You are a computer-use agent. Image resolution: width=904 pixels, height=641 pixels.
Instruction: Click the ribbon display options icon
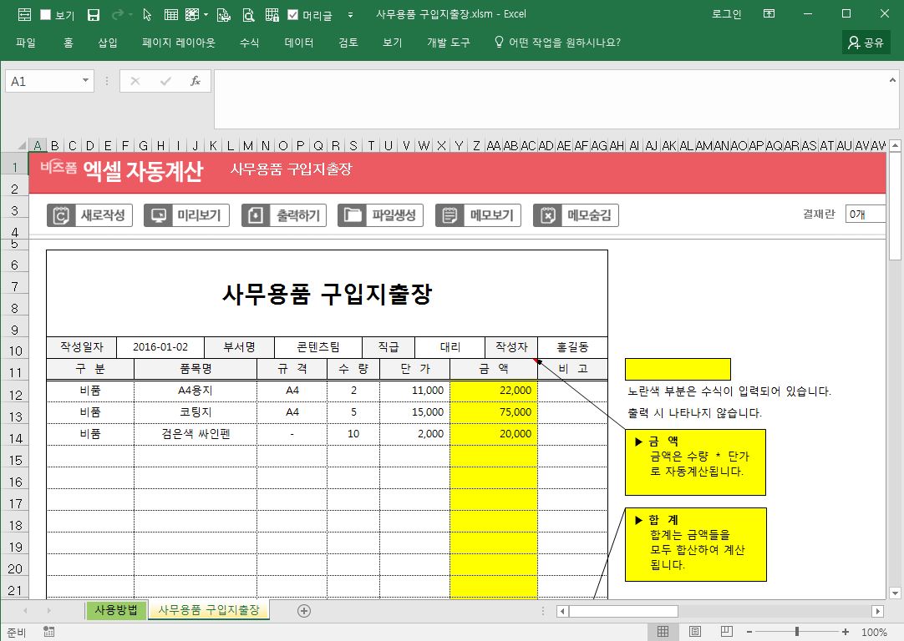[x=769, y=14]
